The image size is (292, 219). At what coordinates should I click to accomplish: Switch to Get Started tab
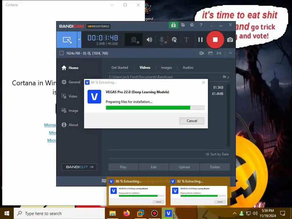pos(120,68)
